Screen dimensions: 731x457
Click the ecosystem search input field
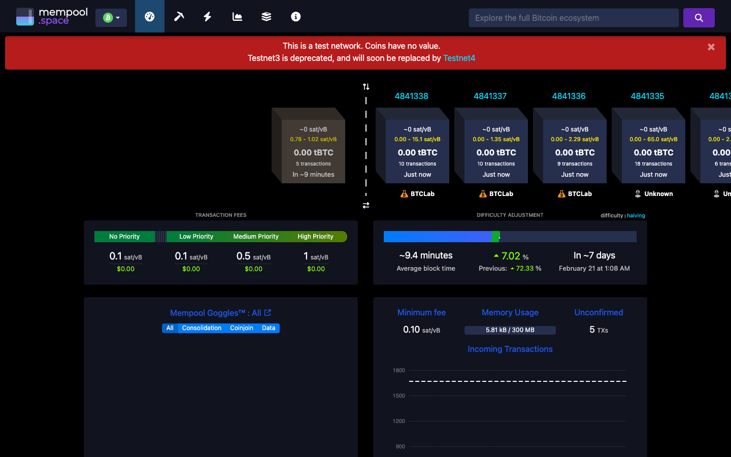point(574,17)
